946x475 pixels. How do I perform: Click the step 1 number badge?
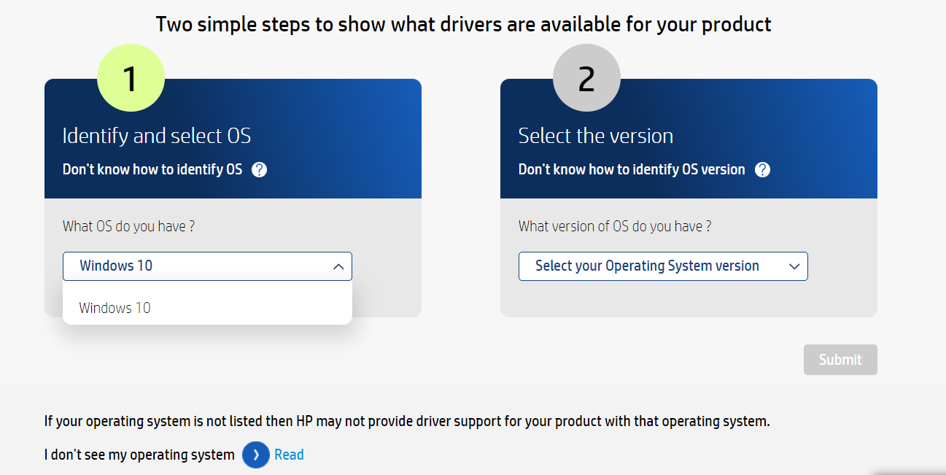(131, 78)
